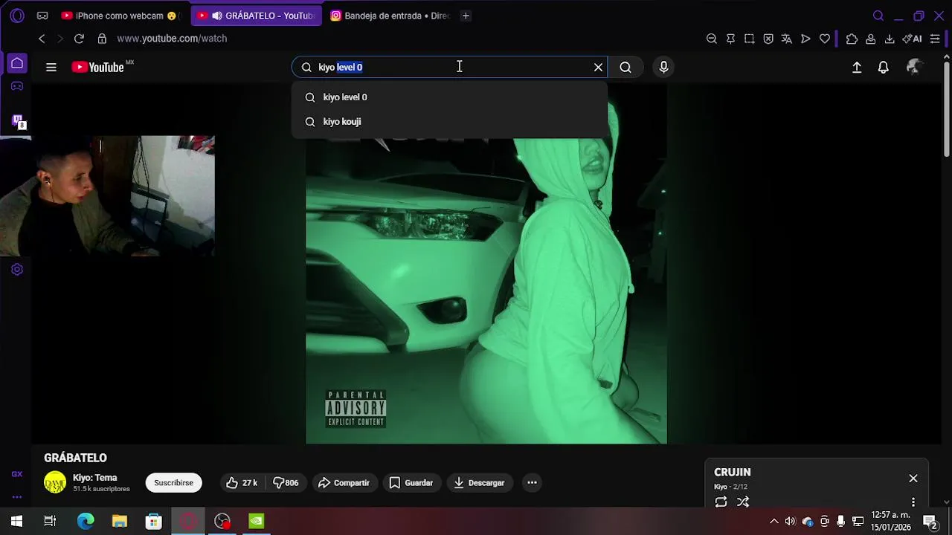Open the Opera GX main menu icon
The width and height of the screenshot is (952, 535).
pos(17,16)
